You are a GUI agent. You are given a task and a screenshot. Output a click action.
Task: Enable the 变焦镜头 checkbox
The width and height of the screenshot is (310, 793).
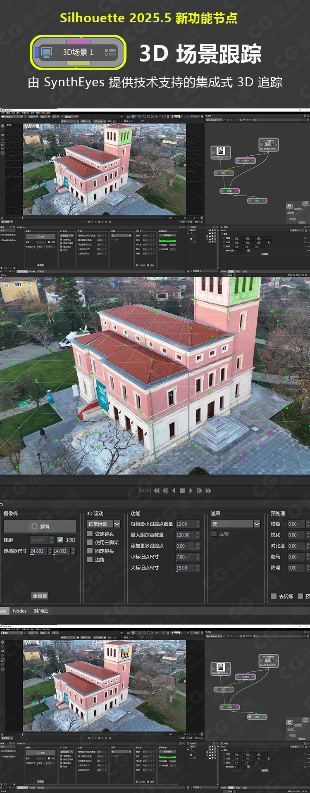[x=90, y=534]
